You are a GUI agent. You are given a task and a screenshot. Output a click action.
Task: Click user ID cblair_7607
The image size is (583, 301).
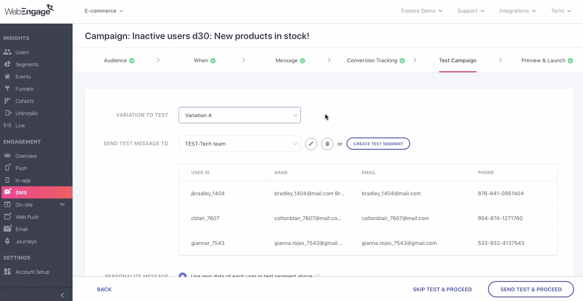coord(205,218)
